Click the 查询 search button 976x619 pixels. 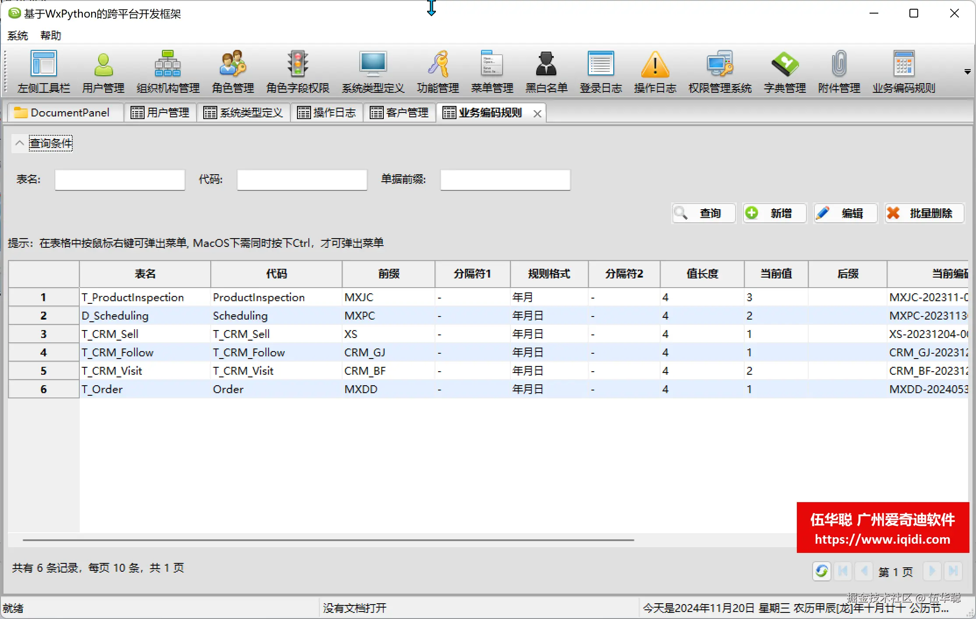704,213
